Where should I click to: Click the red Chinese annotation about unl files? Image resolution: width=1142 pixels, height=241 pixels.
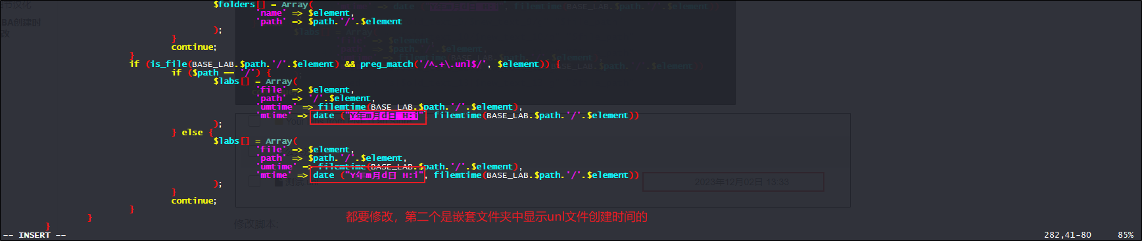pos(496,217)
